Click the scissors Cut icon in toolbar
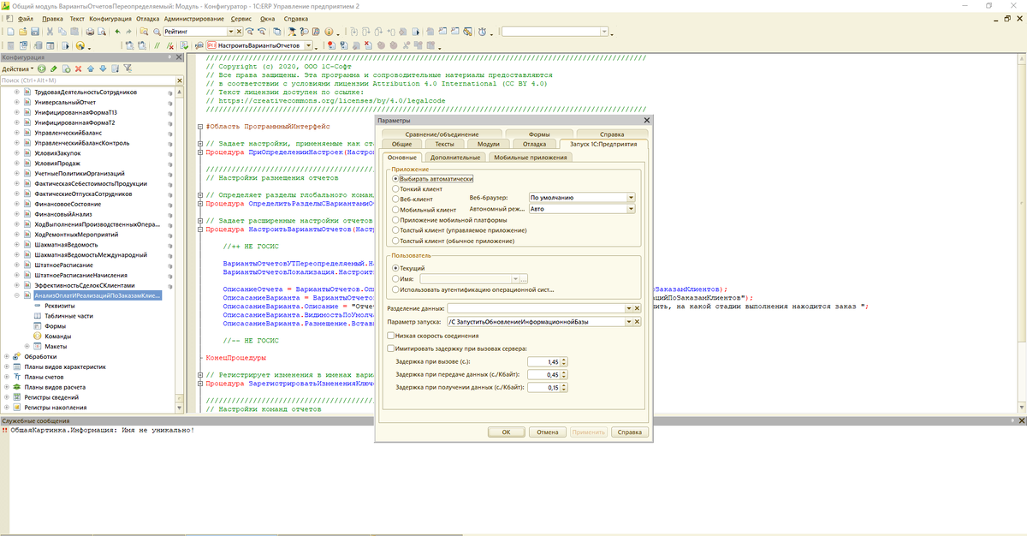Viewport: 1027px width, 536px height. pyautogui.click(x=50, y=32)
